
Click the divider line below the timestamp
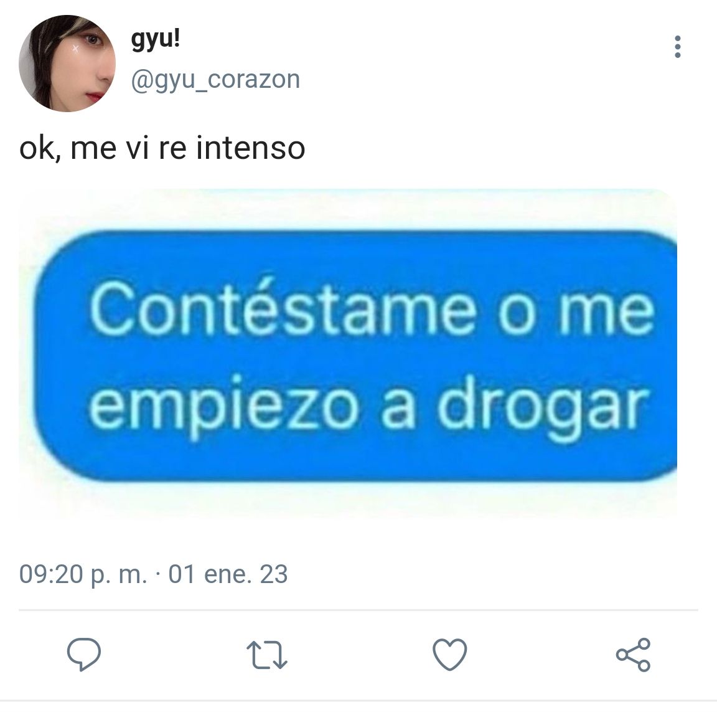pyautogui.click(x=358, y=610)
